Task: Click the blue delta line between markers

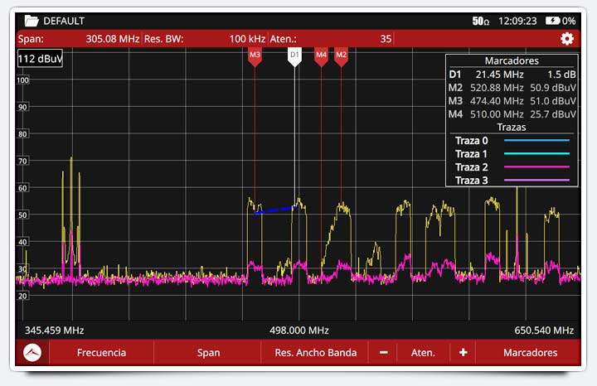Action: pos(275,210)
